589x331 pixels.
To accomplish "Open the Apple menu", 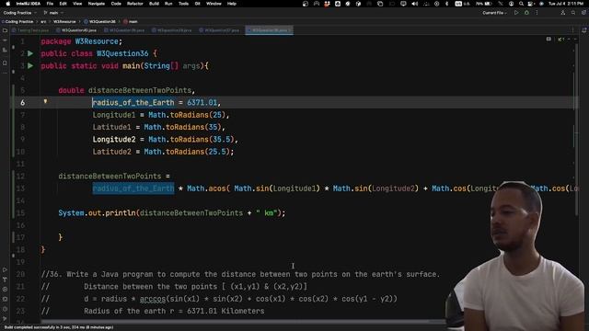I will pos(7,4).
